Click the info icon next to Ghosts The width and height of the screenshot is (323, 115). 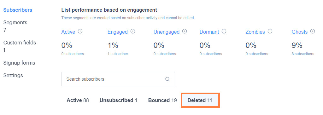click(313, 32)
